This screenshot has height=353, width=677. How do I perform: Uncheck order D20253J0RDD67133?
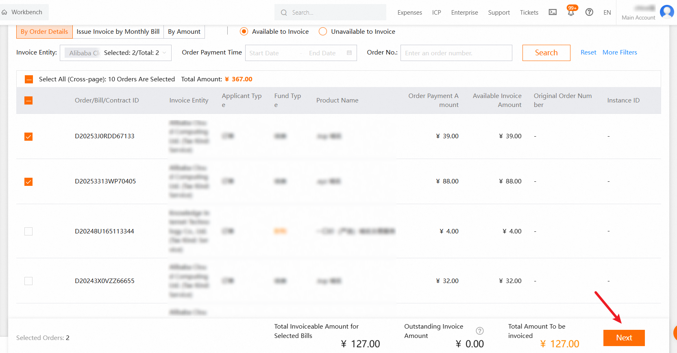[x=28, y=137]
